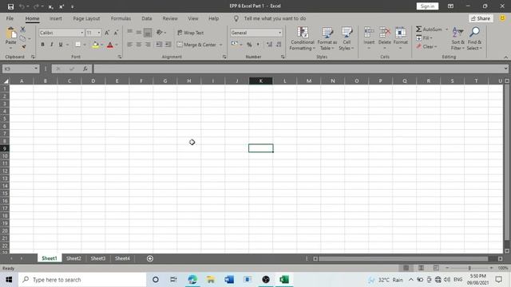
Task: Open Word from the taskbar
Action: [x=229, y=280]
